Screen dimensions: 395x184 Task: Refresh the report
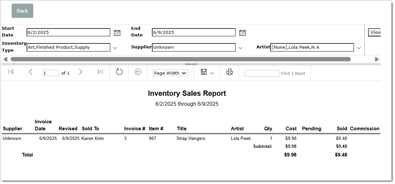(119, 72)
